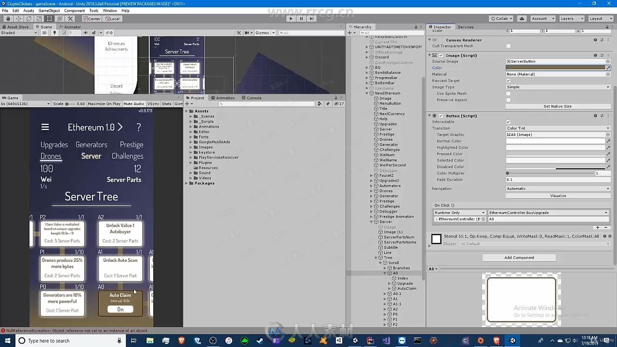Toggle Cull Transparent Mesh checkbox

coord(508,46)
